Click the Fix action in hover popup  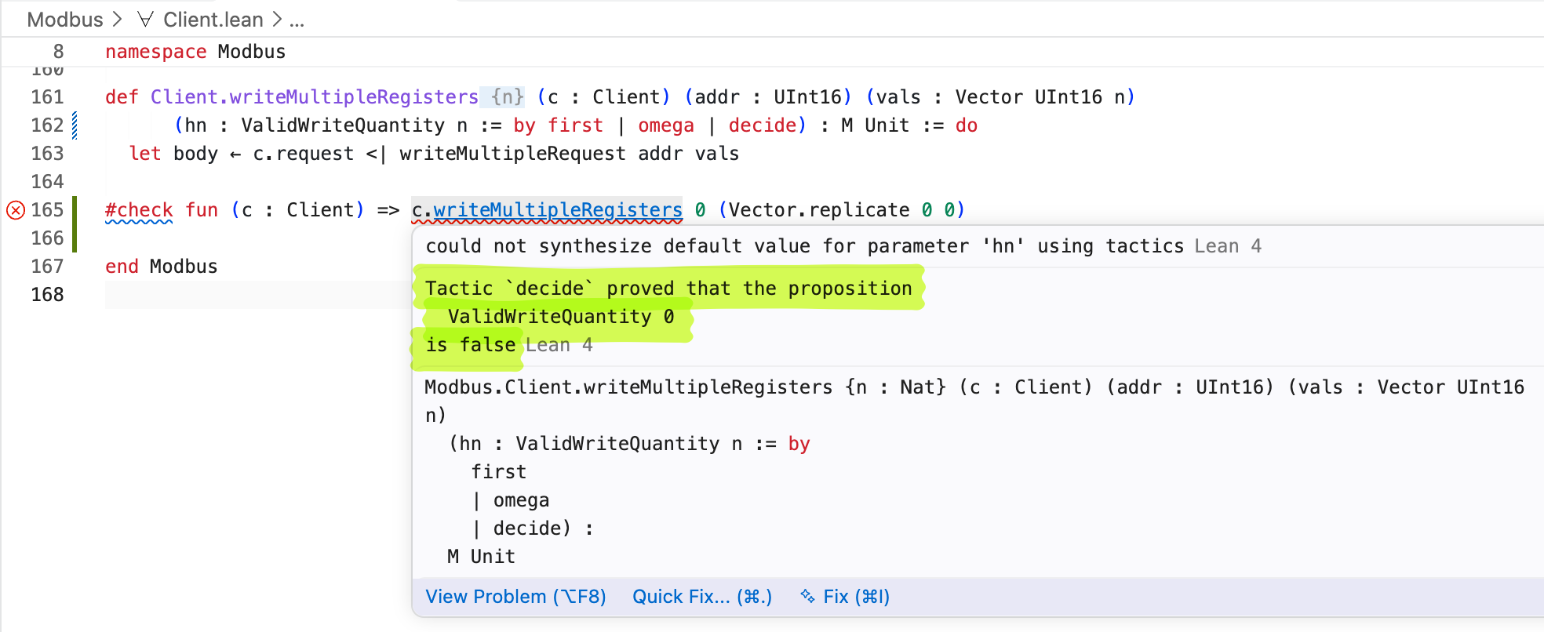tap(857, 597)
